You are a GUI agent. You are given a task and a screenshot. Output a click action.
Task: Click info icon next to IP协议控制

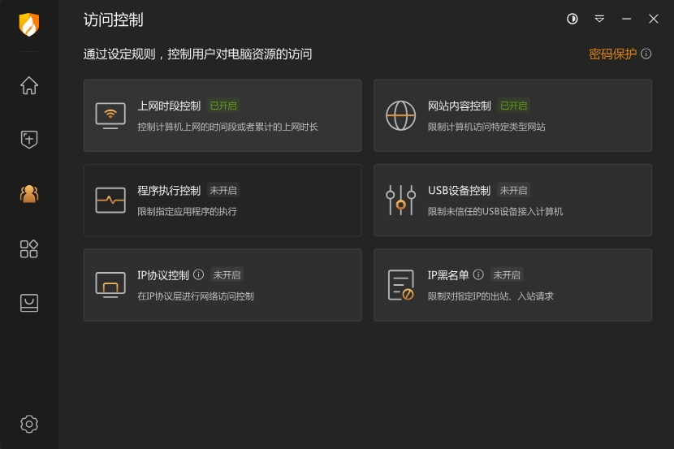click(199, 274)
